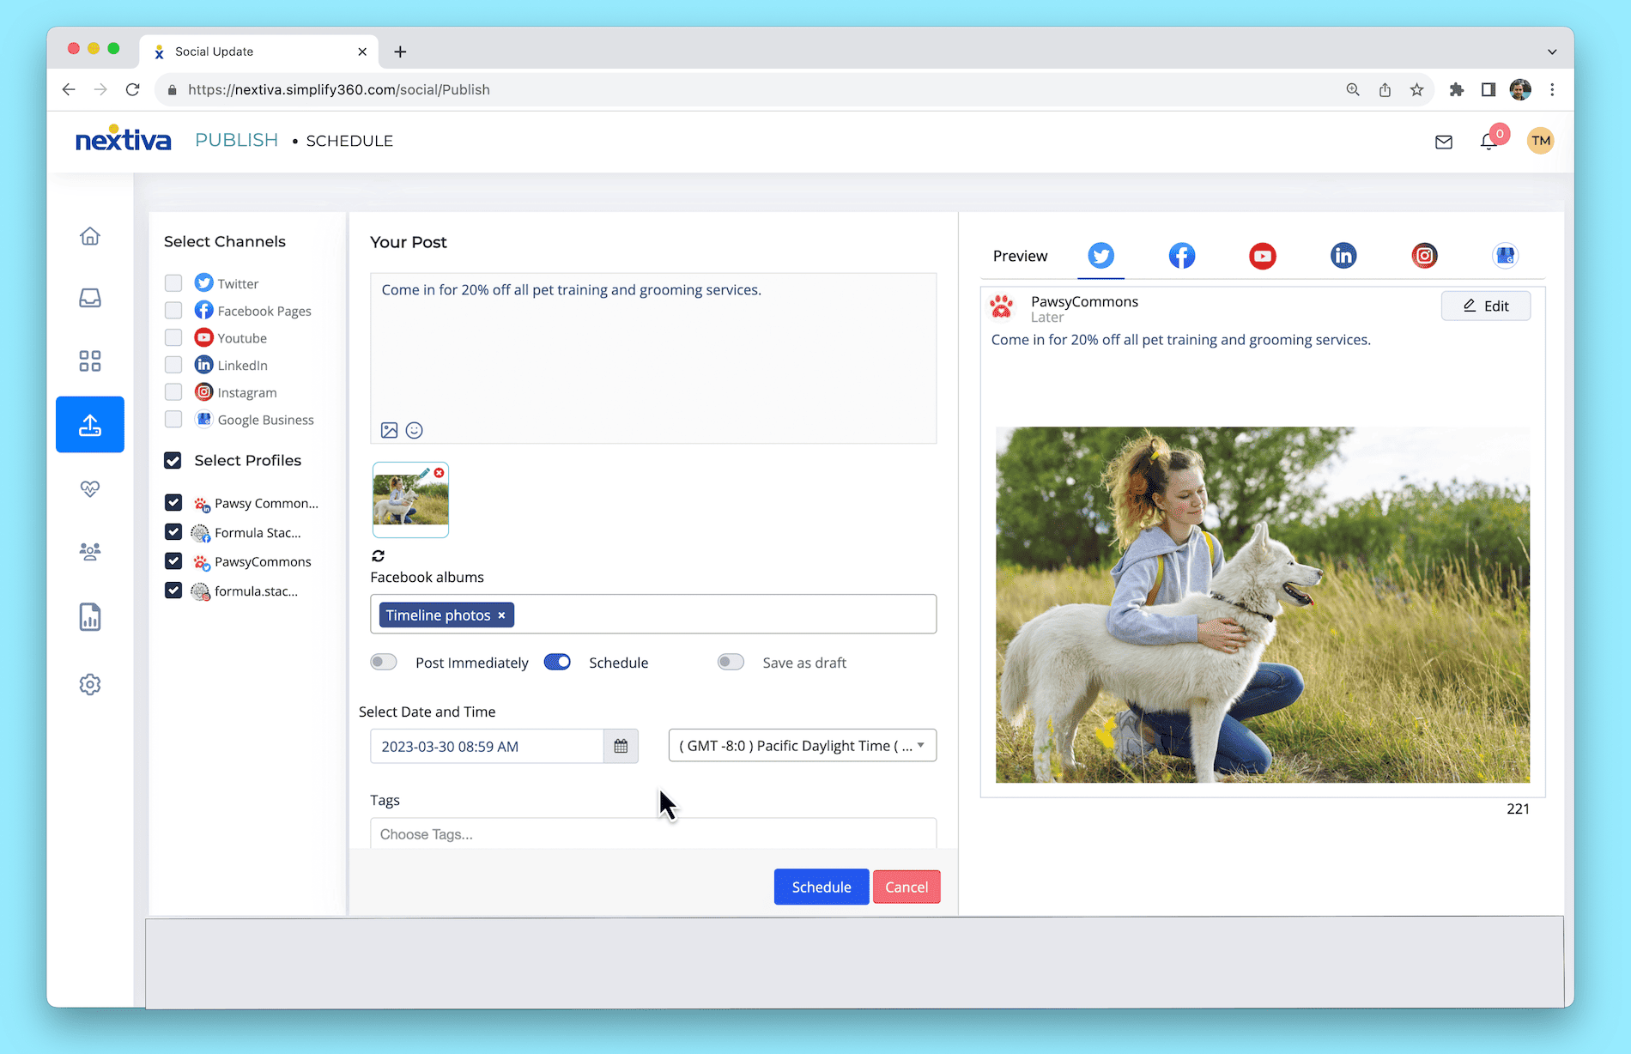
Task: Open the emoji picker in post editor
Action: point(415,430)
